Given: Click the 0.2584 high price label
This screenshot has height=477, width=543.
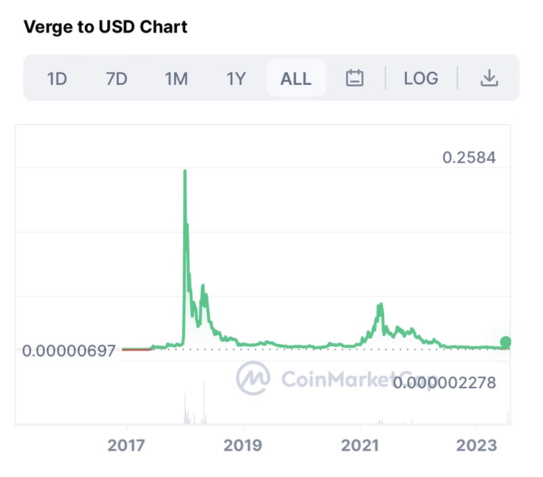Looking at the screenshot, I should (469, 157).
